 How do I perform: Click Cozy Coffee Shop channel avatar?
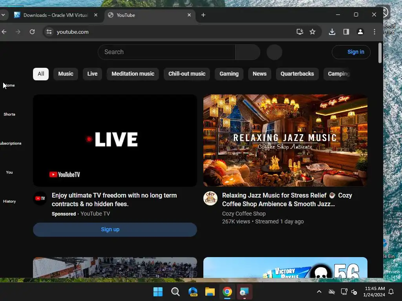click(210, 198)
